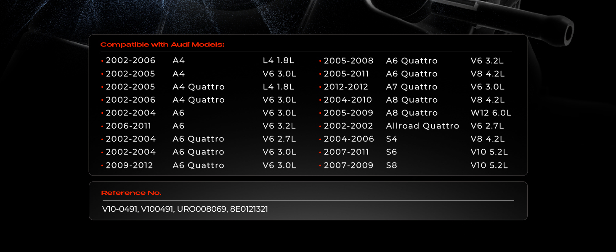This screenshot has height=252, width=616.
Task: Select A6 Quattro in the 2005-2008 row
Action: [x=412, y=61]
